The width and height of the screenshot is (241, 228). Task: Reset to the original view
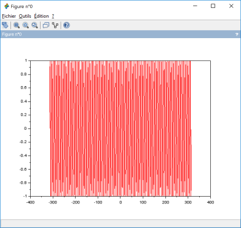pos(26,25)
